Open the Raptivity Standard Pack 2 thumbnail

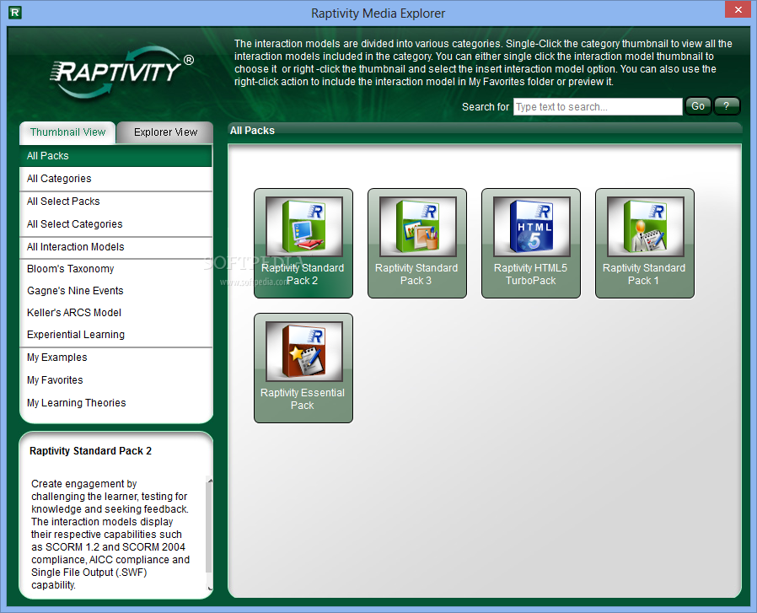(303, 243)
